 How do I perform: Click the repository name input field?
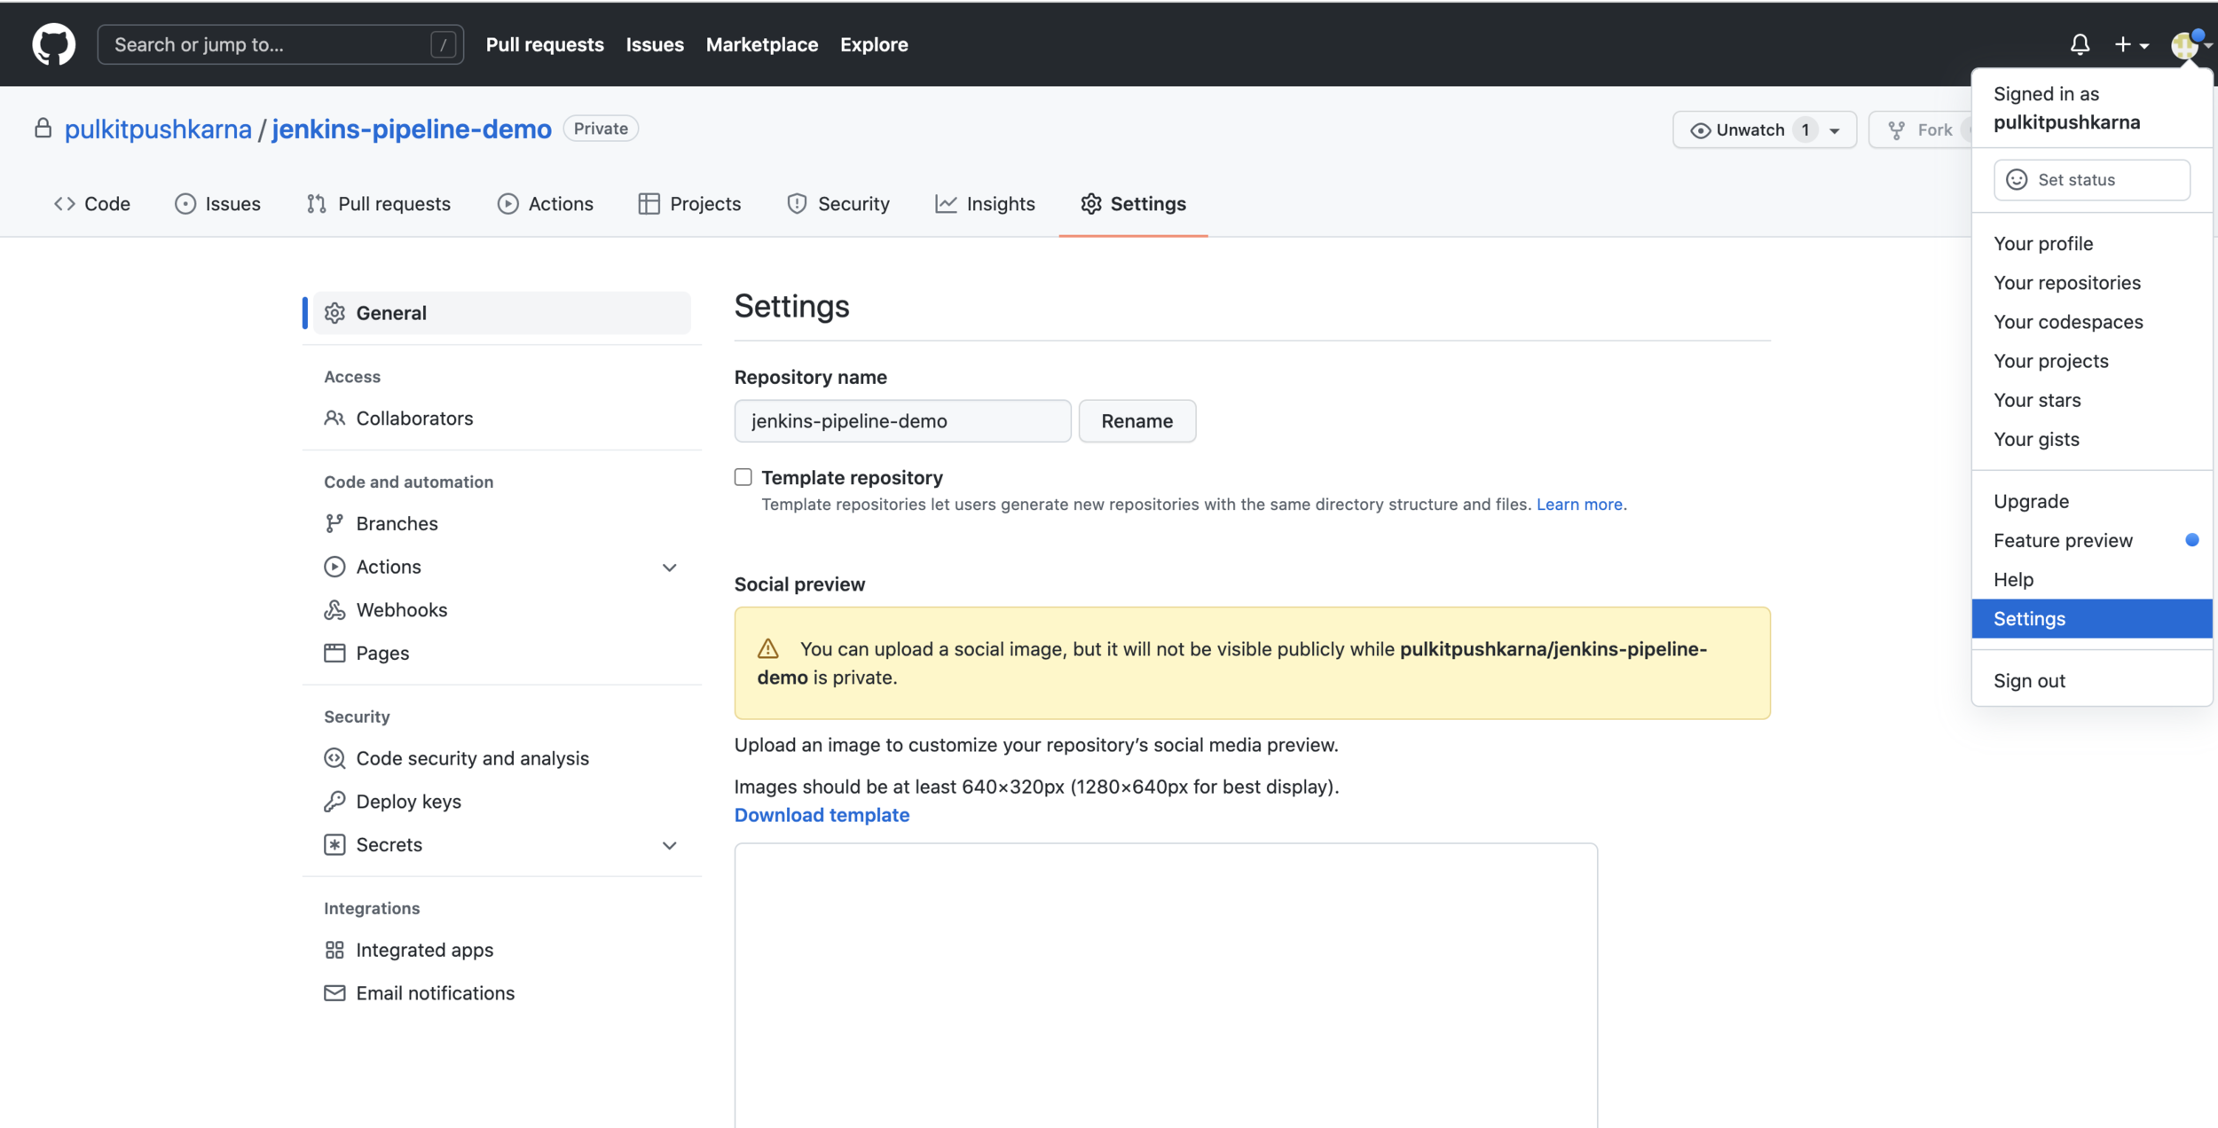click(x=901, y=421)
